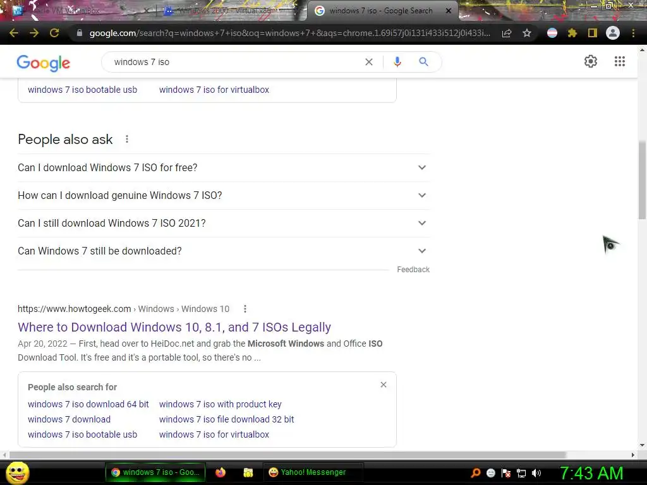
Task: Search windows 7 iso file download 32 bit
Action: pos(227,419)
